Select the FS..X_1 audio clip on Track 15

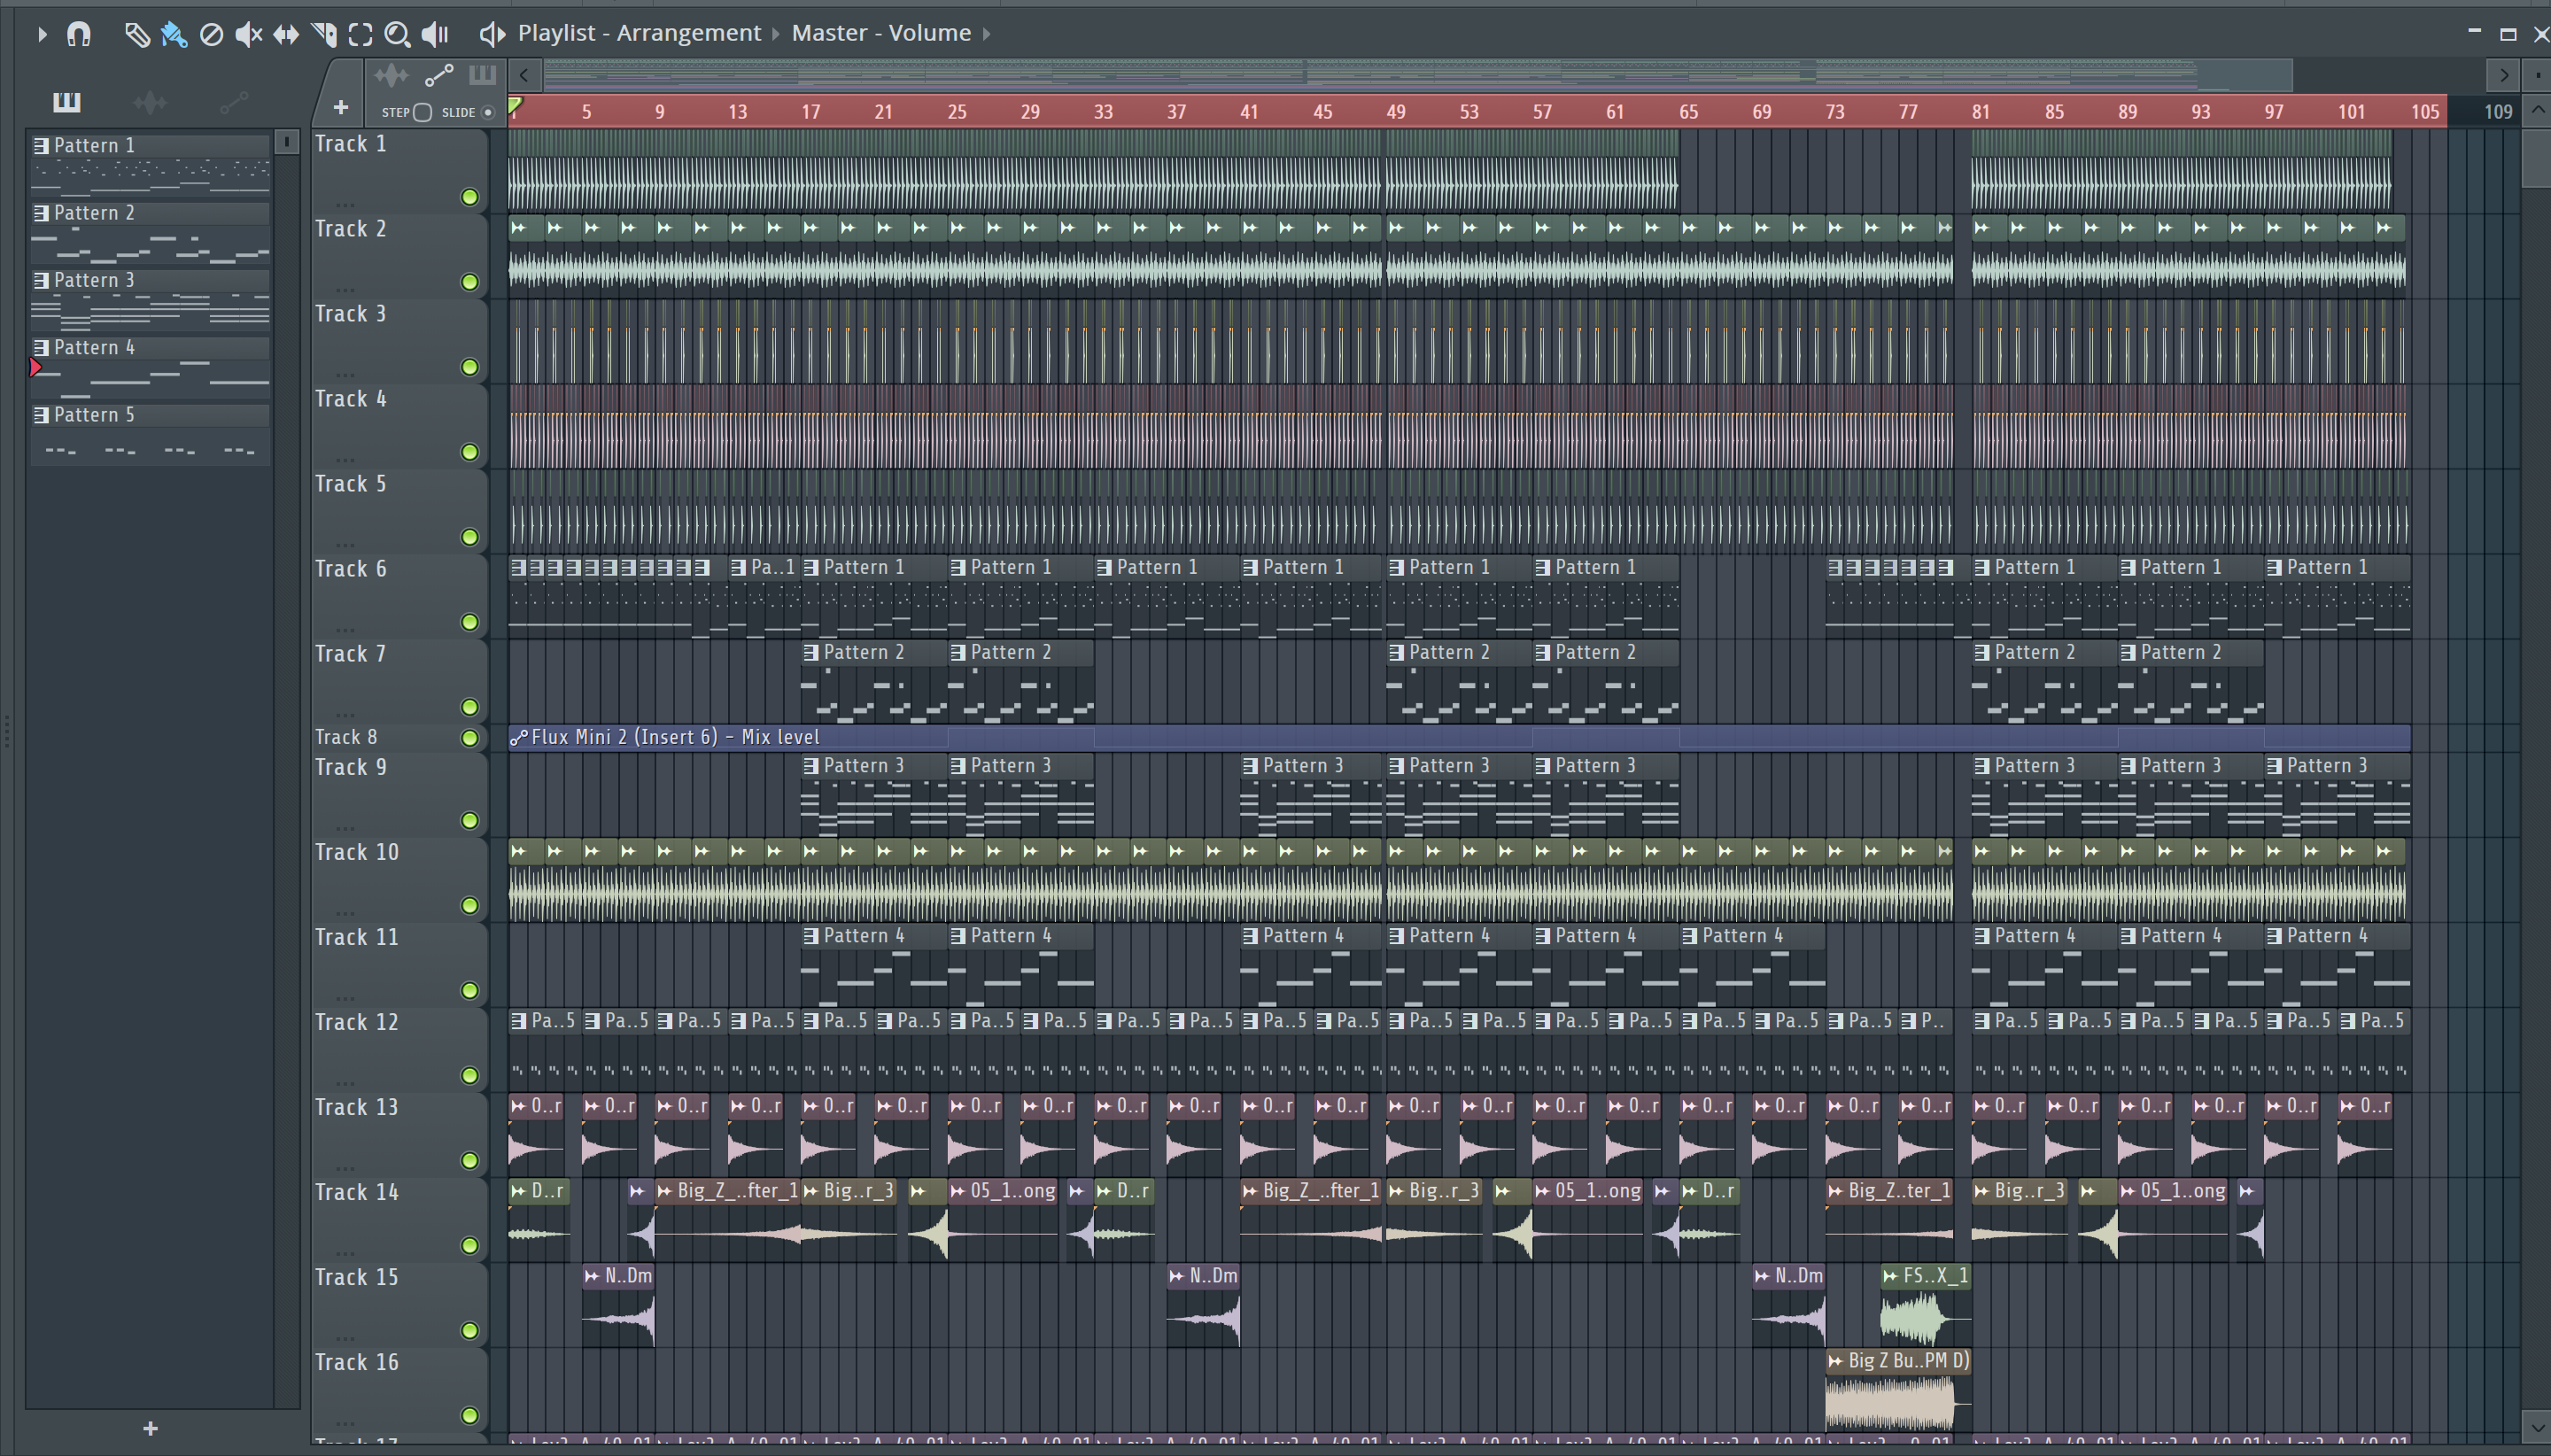(x=1925, y=1305)
